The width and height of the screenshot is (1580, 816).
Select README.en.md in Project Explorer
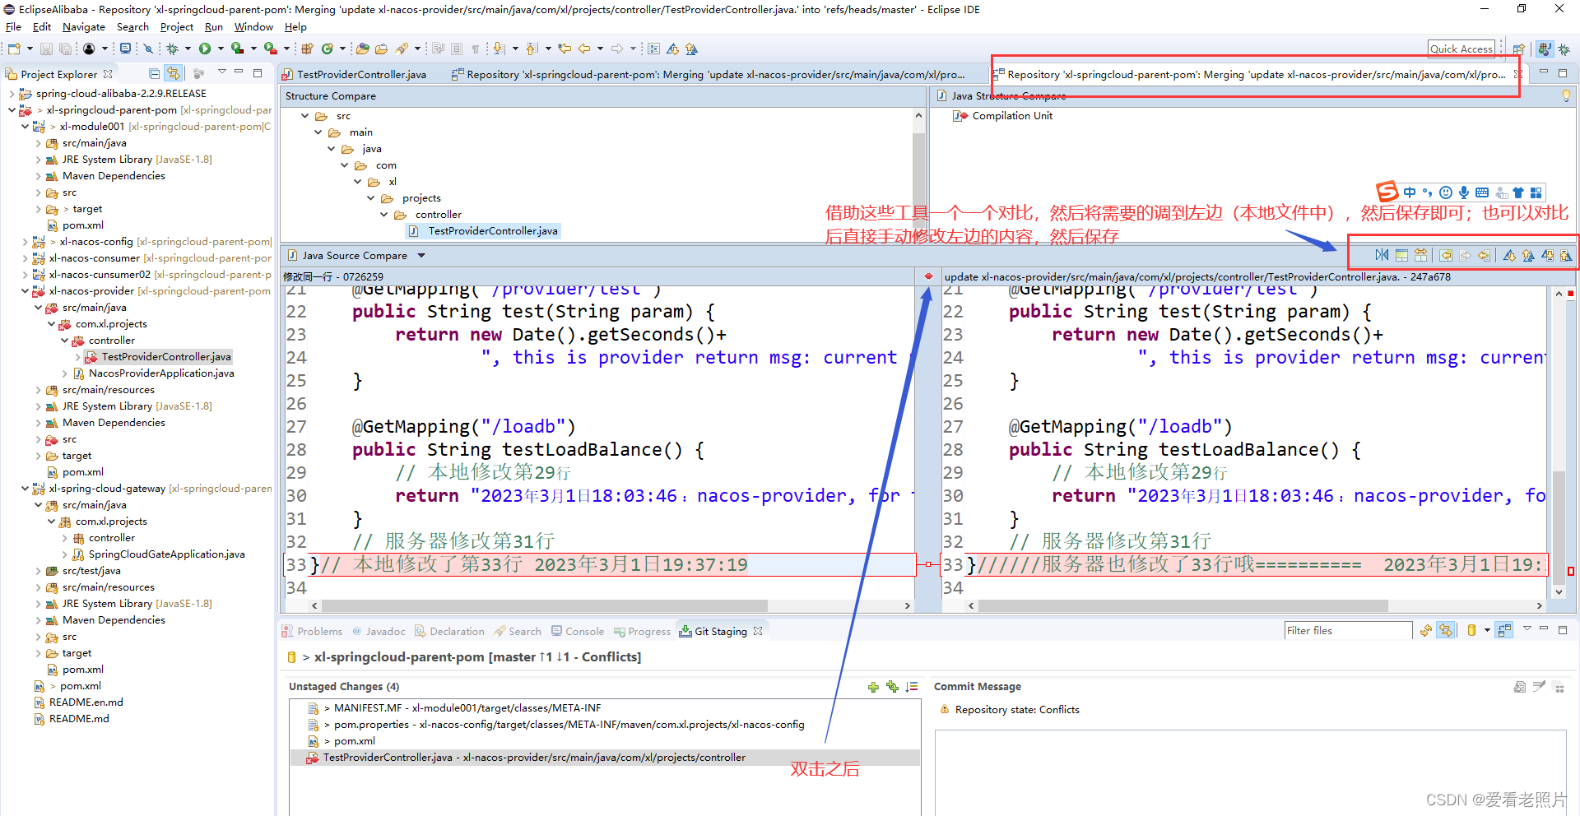[x=86, y=702]
